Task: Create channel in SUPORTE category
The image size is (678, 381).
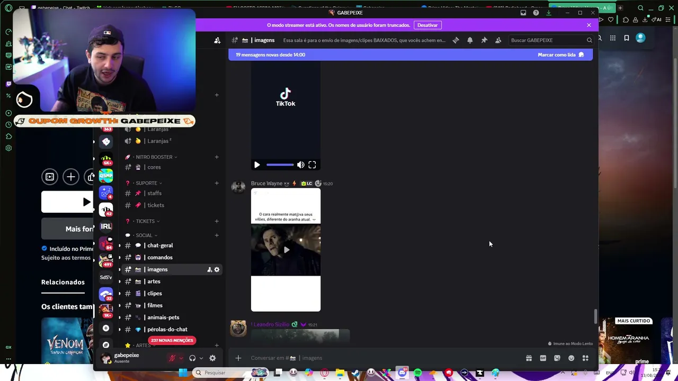Action: click(x=217, y=183)
